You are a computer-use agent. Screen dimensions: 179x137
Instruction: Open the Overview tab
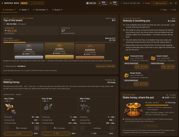click(9, 10)
